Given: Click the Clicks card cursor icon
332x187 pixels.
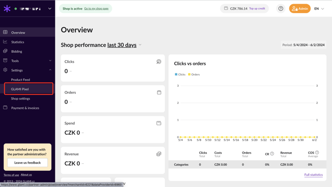Looking at the screenshot, I should (x=159, y=62).
